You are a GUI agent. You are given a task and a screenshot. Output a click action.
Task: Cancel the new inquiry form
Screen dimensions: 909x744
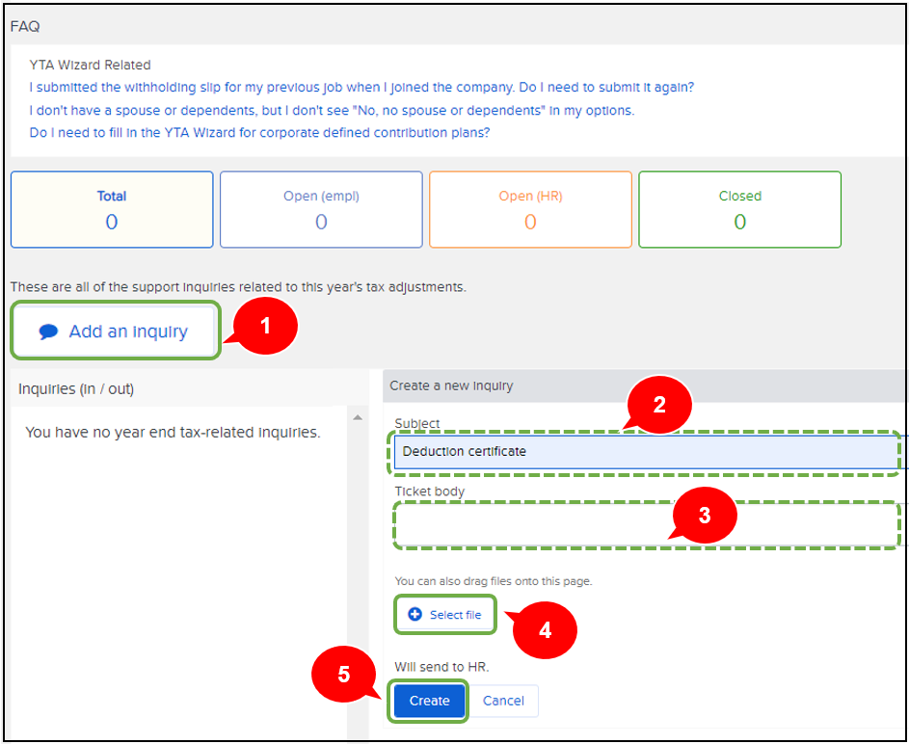(503, 701)
